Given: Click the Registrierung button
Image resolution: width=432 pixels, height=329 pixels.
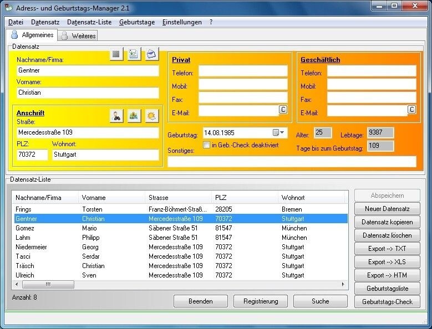Looking at the screenshot, I should (261, 301).
